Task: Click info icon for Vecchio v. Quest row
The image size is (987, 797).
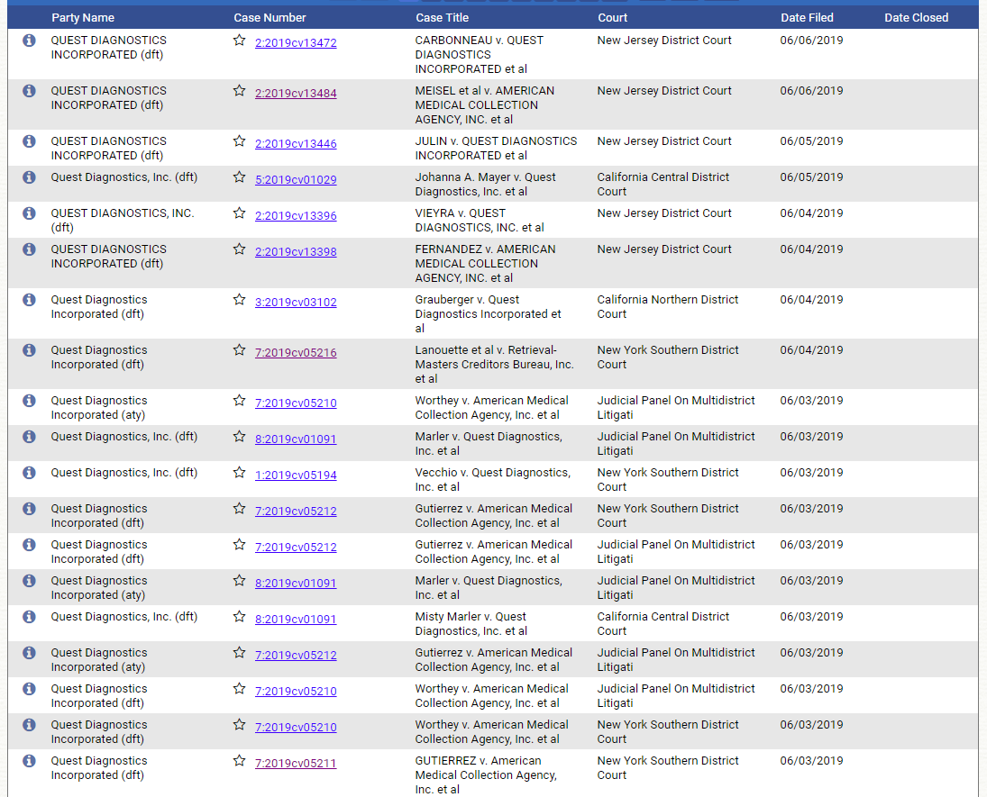Action: (29, 473)
